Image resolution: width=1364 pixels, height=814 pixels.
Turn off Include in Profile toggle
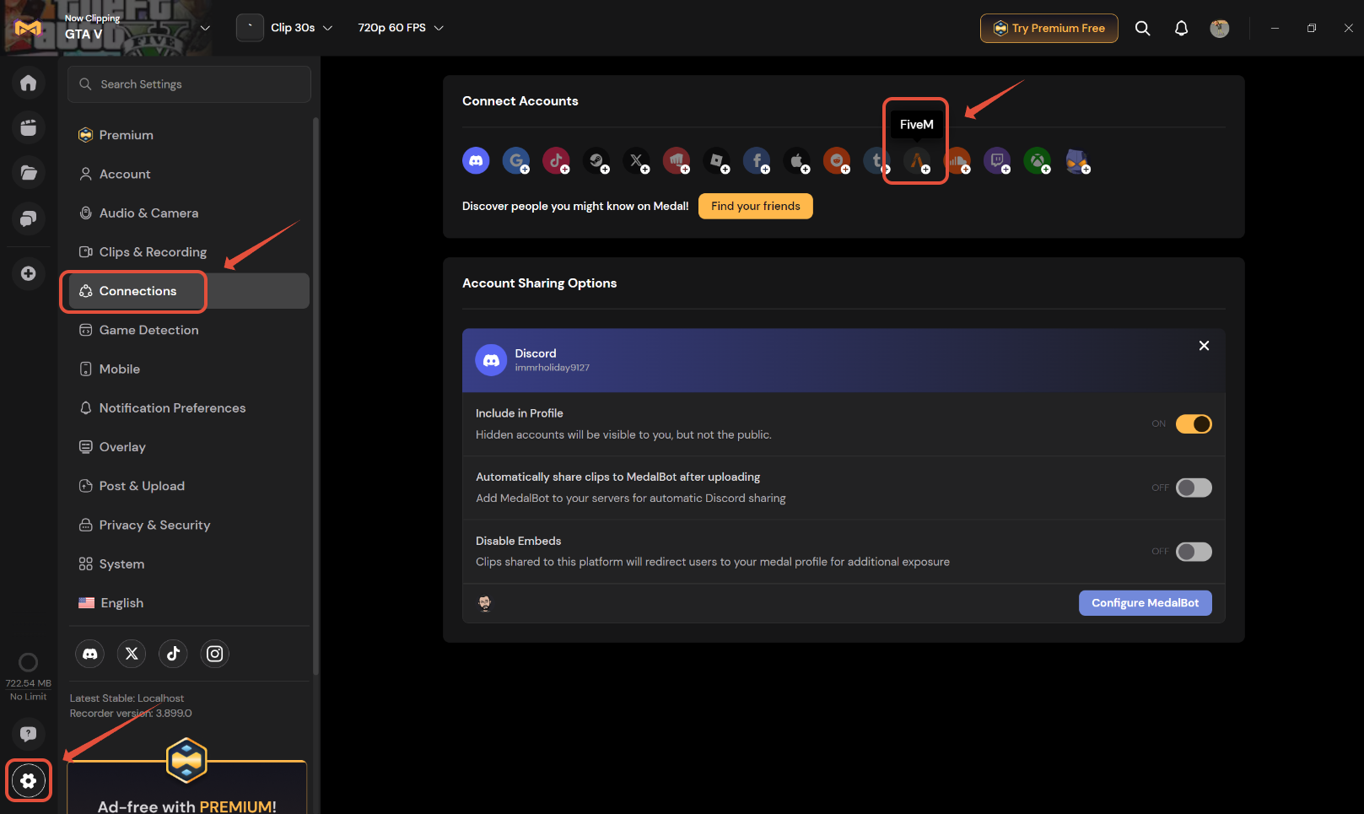(x=1194, y=423)
